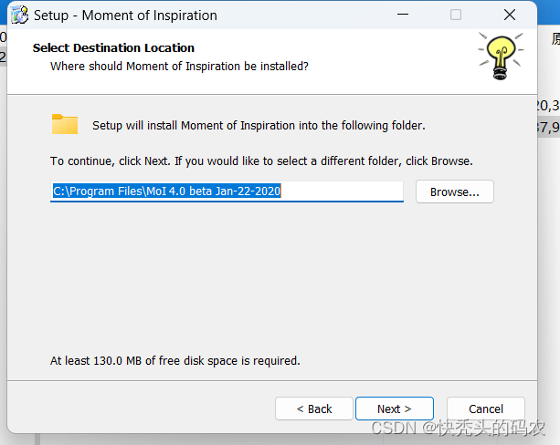Click the 'Setup will install Moment of Inspiration' line

click(x=259, y=126)
